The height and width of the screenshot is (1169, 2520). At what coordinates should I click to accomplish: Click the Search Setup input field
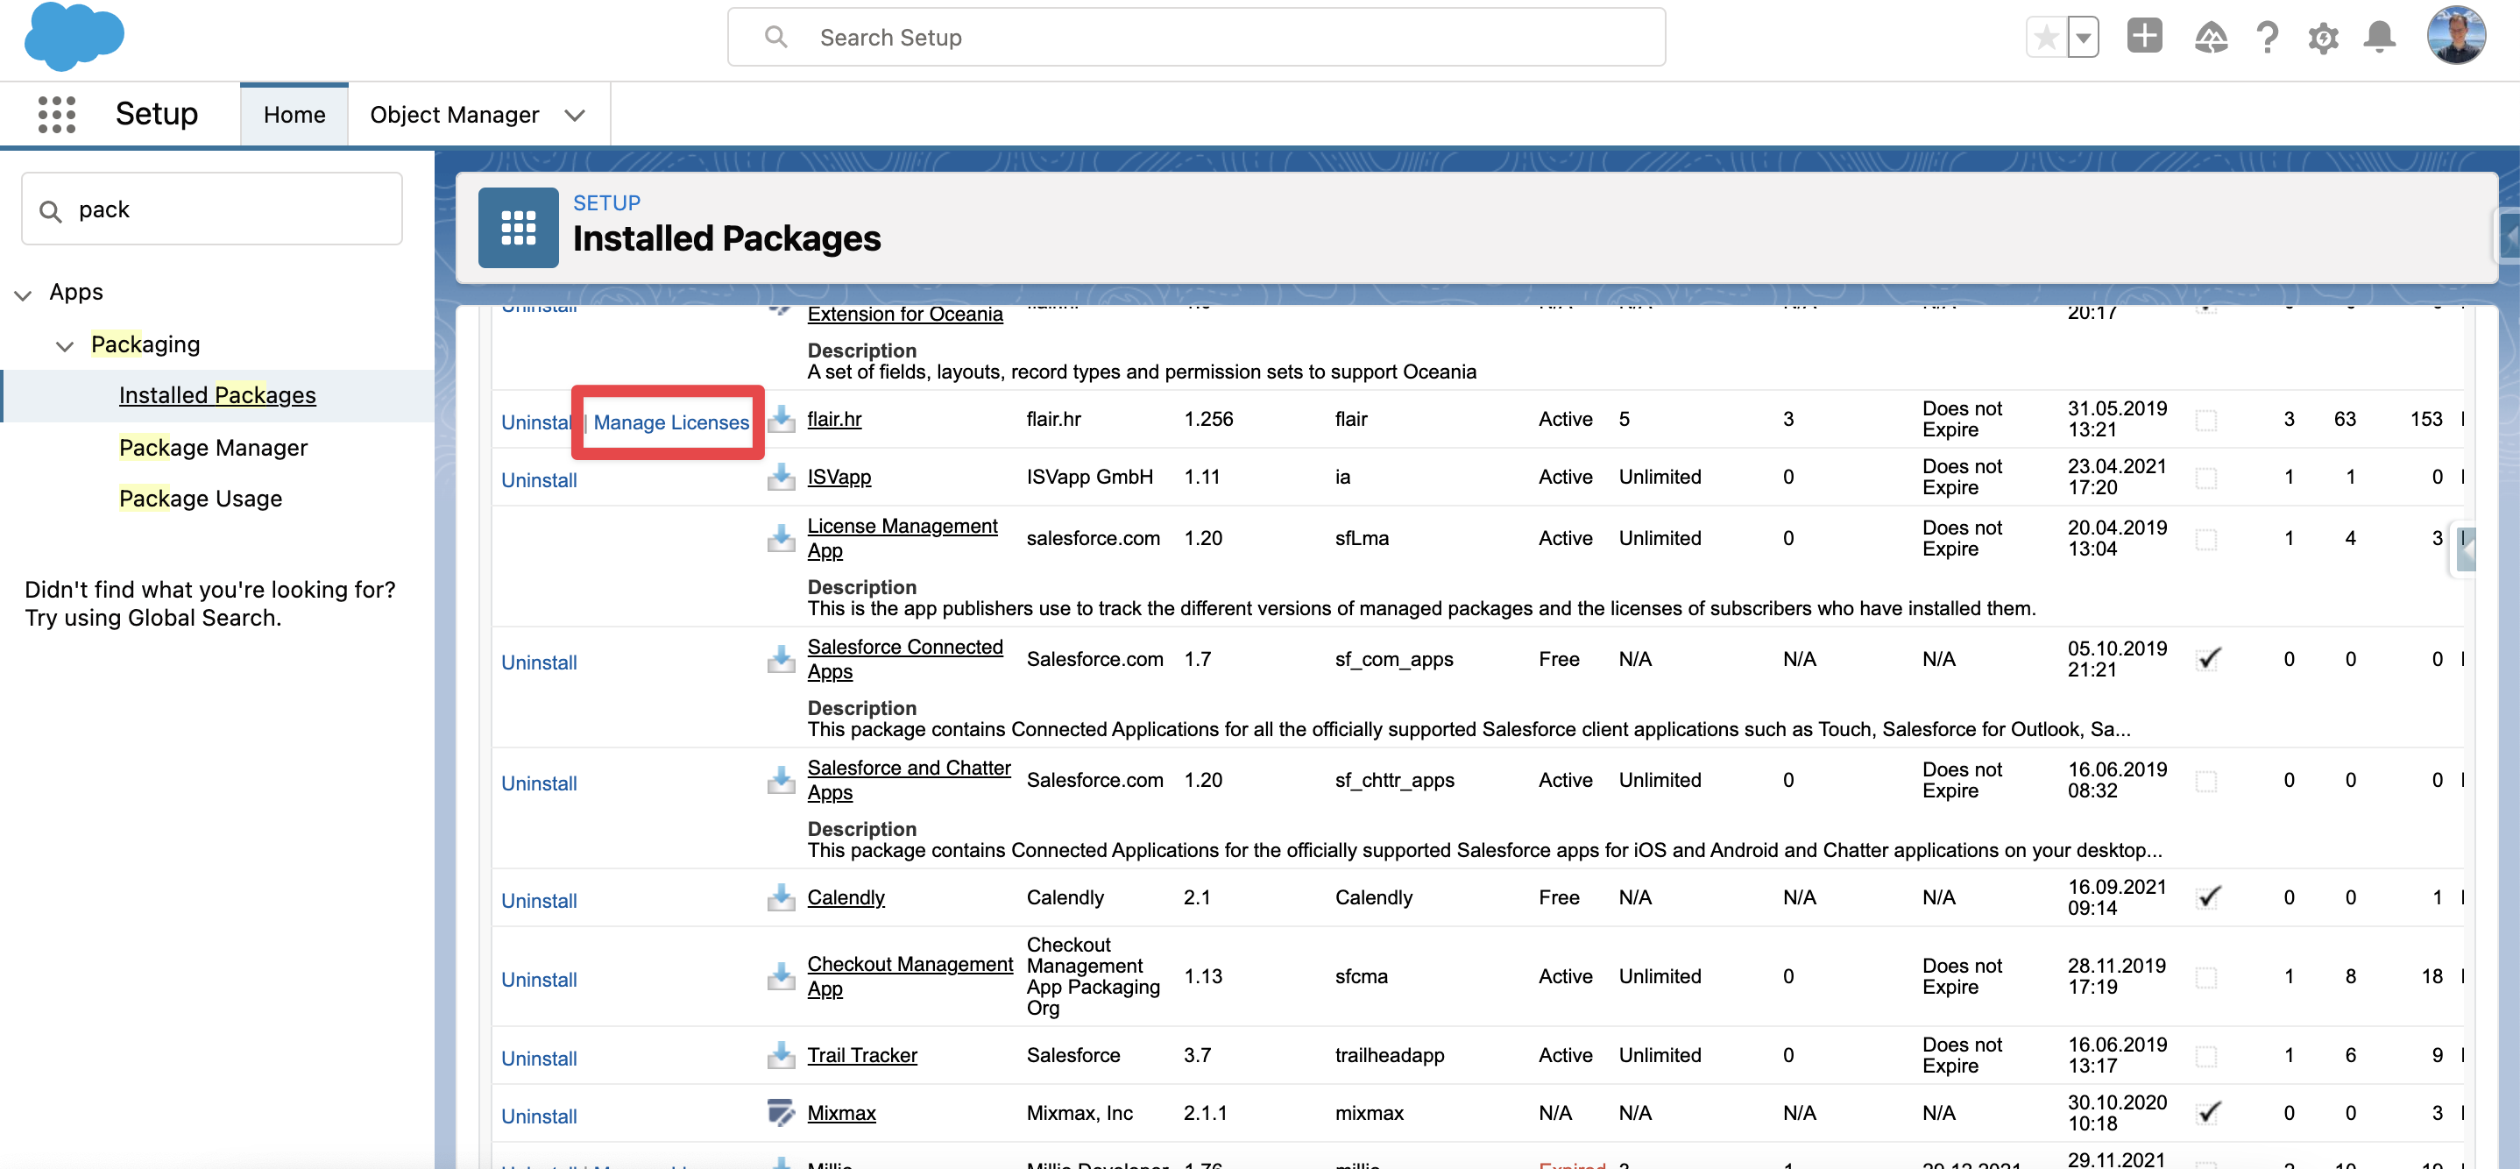[1194, 39]
